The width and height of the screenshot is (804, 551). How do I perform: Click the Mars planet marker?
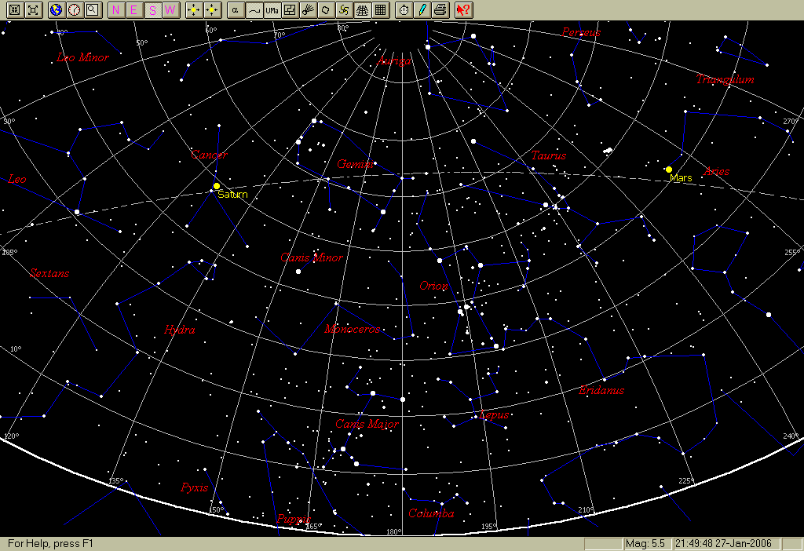pyautogui.click(x=669, y=170)
